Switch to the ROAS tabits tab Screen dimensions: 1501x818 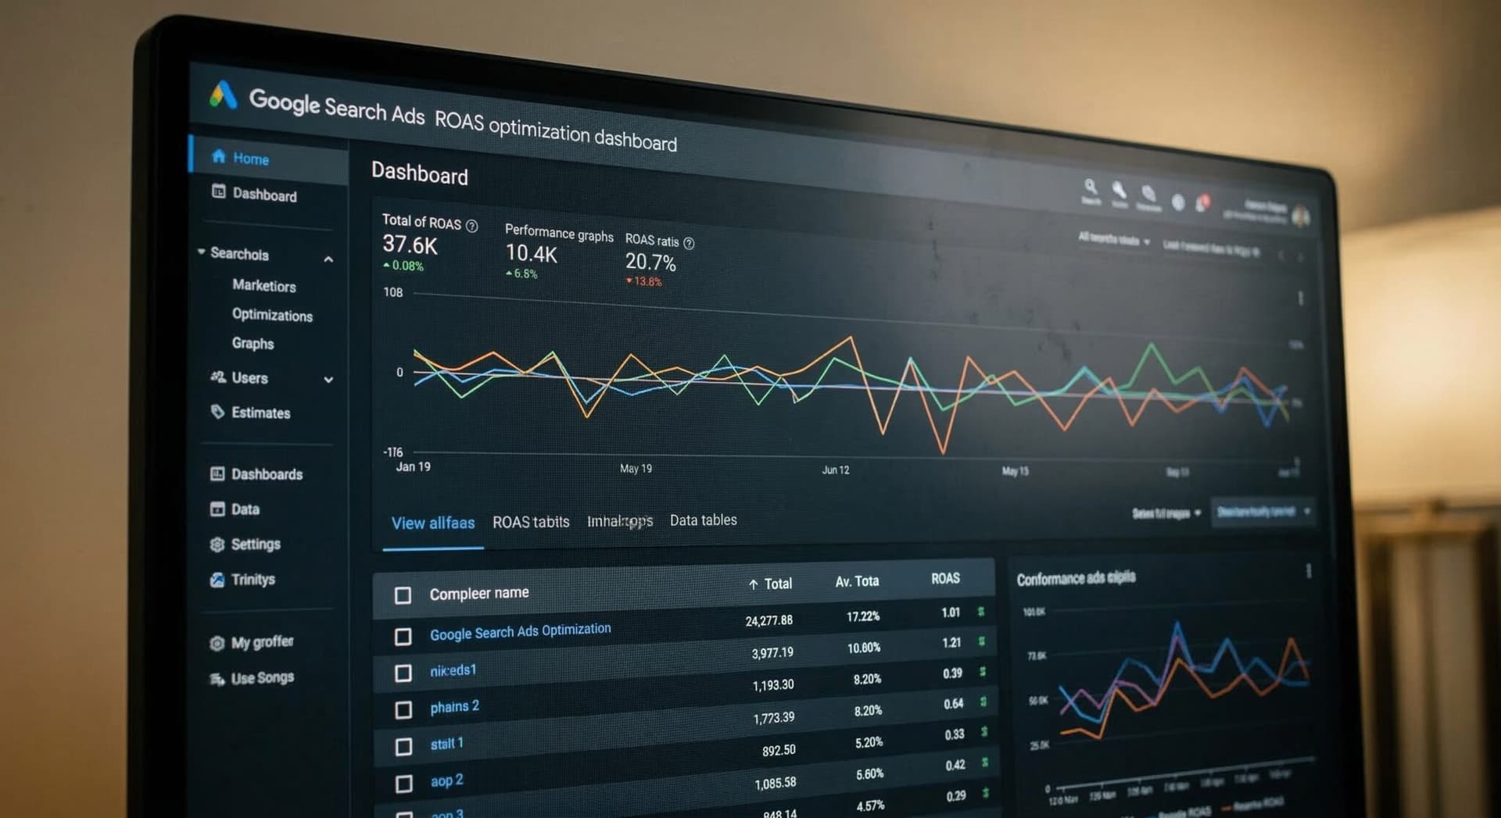click(531, 522)
